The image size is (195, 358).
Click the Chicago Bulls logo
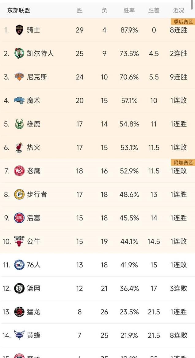click(19, 241)
